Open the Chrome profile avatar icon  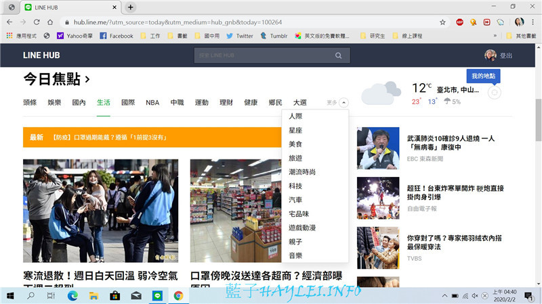point(519,22)
